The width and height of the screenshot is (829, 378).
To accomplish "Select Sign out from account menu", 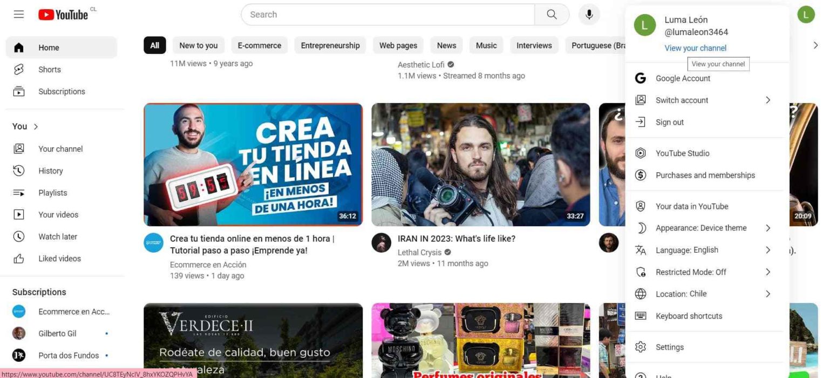I will (669, 122).
